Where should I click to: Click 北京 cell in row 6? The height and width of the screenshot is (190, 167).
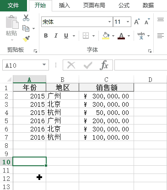62,129
